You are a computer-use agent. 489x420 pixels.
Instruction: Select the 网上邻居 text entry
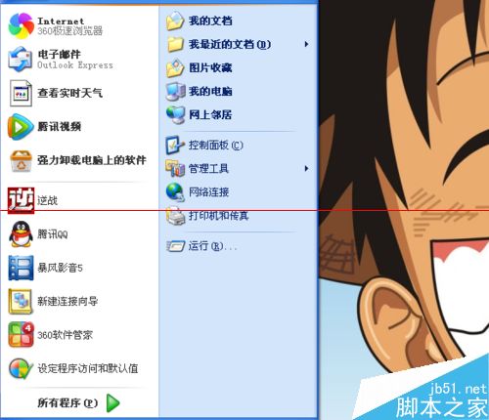pyautogui.click(x=210, y=114)
